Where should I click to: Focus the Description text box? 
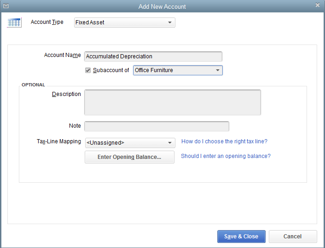172,102
